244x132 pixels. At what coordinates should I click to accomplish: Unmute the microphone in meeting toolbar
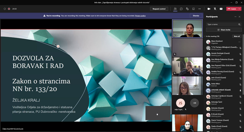(x=215, y=9)
